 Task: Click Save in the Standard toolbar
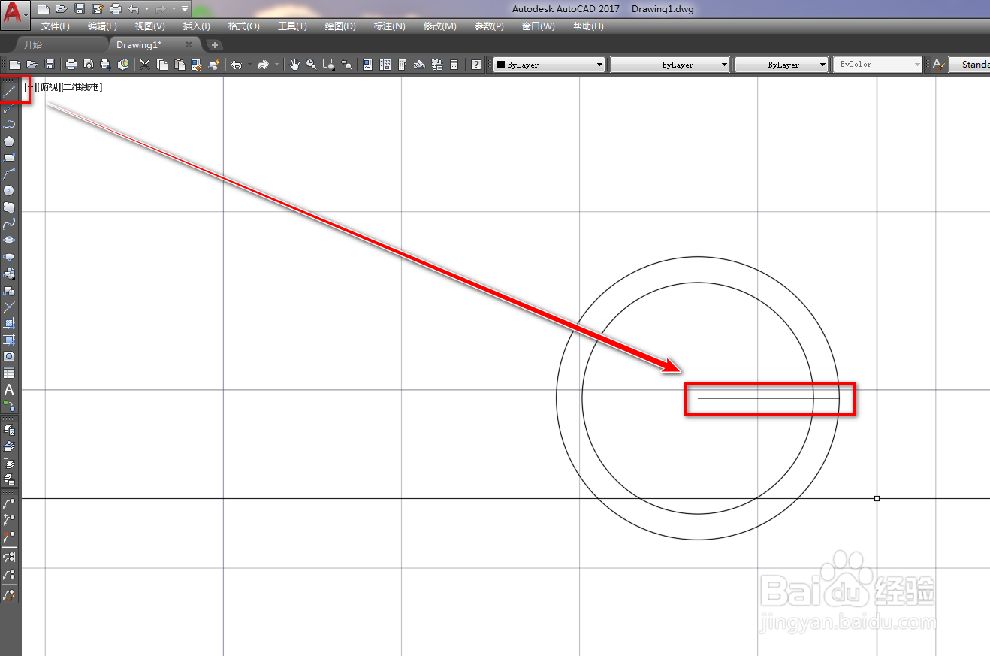[x=50, y=65]
